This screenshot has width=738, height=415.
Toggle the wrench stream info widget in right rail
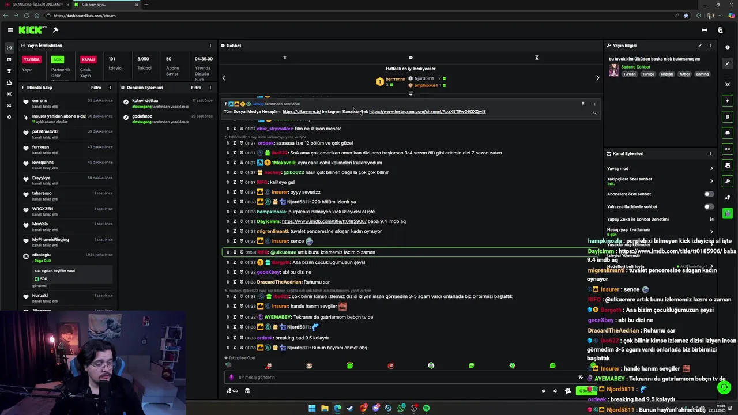click(728, 182)
